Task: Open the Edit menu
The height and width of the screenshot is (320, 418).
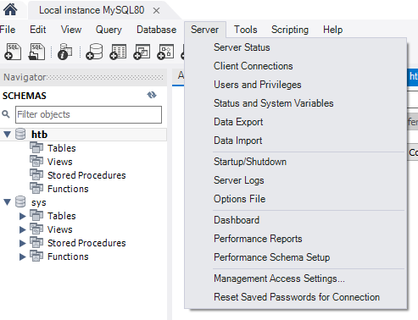Action: 38,30
